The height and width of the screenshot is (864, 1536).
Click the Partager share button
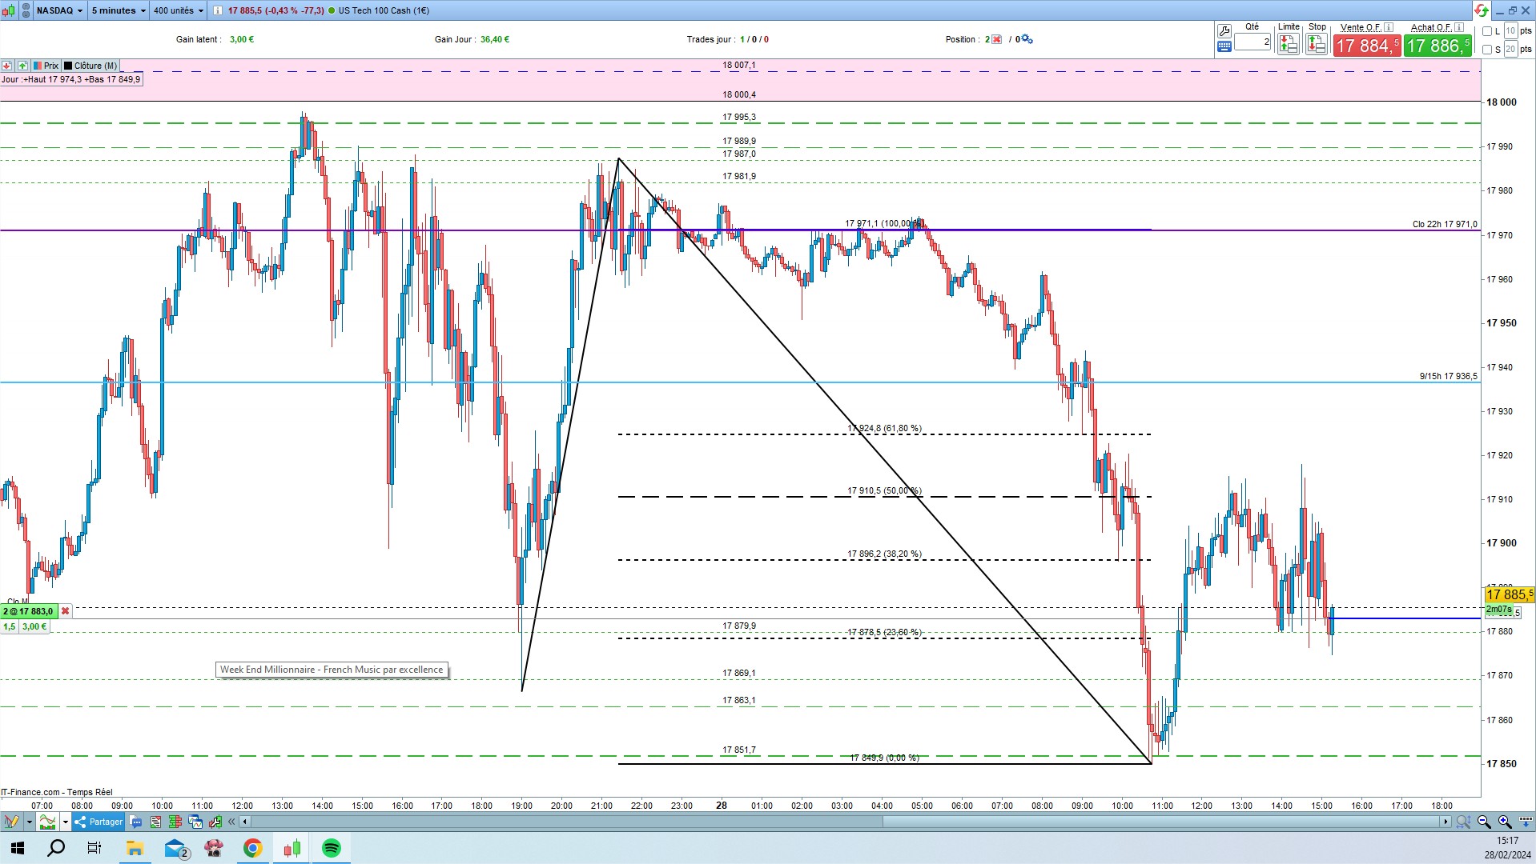pos(99,822)
